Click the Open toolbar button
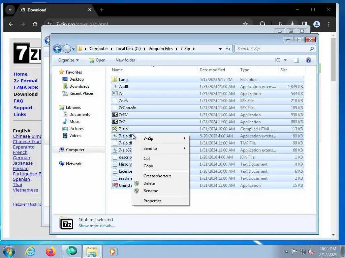The image size is (345, 258). [x=97, y=60]
